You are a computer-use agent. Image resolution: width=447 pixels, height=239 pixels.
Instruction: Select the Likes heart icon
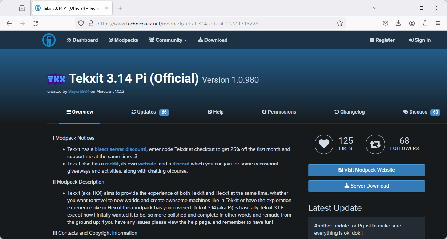click(324, 144)
